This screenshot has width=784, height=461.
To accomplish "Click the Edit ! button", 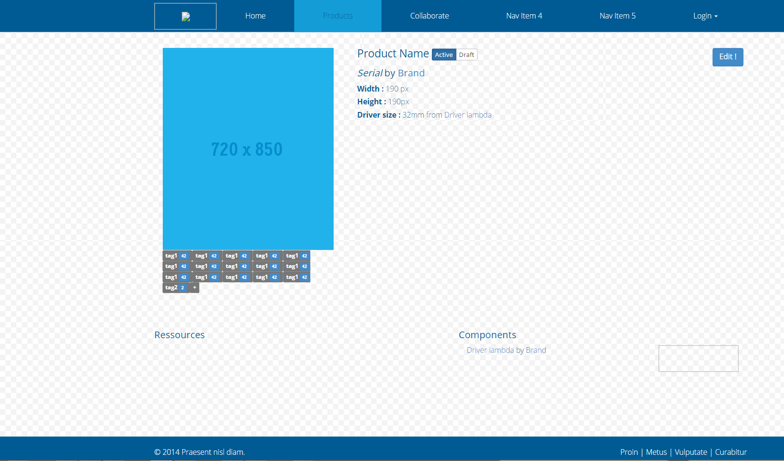I will 728,57.
